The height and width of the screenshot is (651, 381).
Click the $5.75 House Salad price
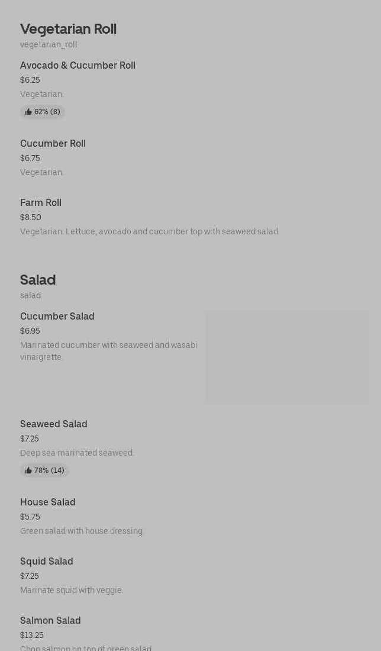(x=30, y=517)
